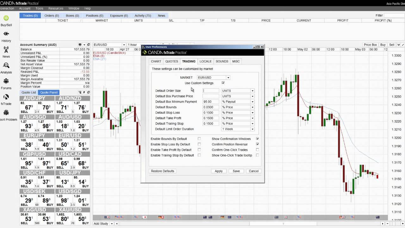
Task: Open the Analysis sidebar icon
Action: [6, 66]
